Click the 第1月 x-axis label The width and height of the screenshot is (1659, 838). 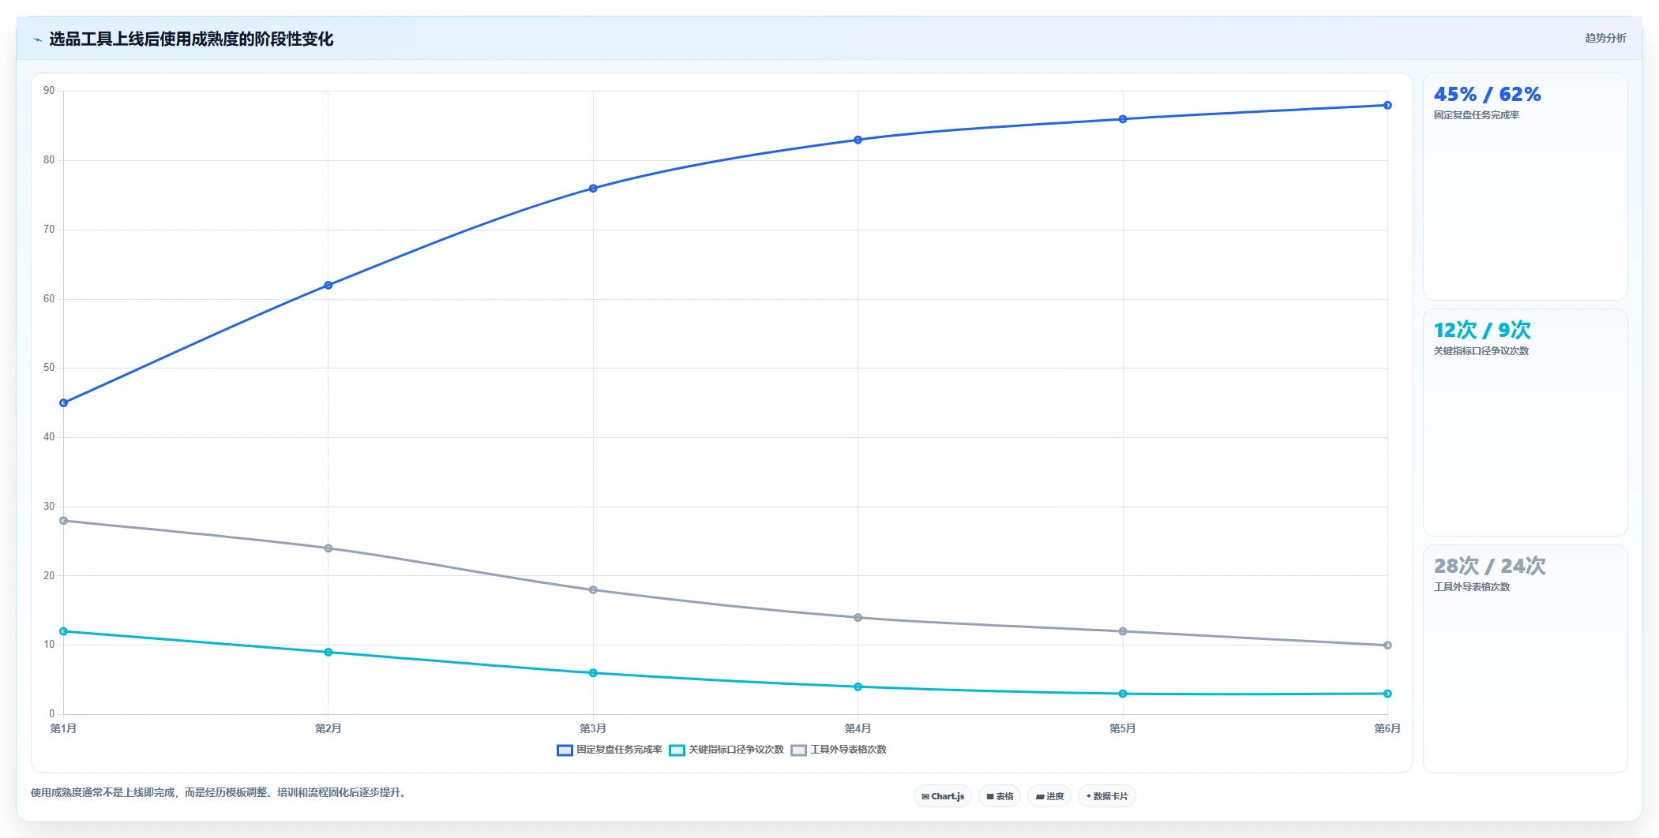click(x=64, y=728)
